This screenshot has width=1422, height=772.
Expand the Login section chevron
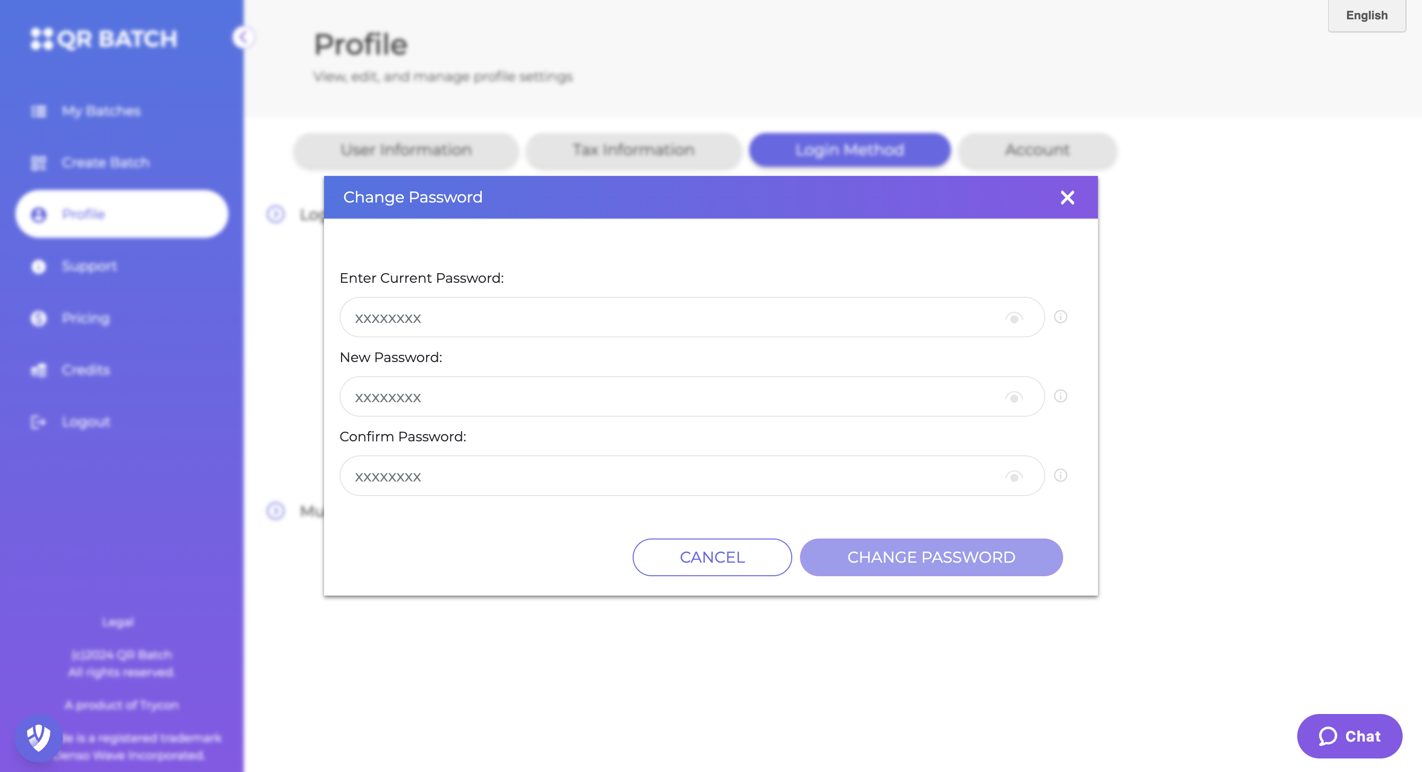tap(276, 214)
